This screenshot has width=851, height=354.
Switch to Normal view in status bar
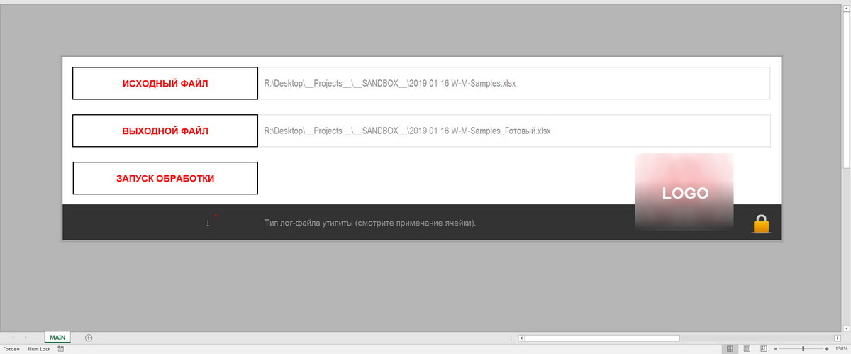pos(728,349)
